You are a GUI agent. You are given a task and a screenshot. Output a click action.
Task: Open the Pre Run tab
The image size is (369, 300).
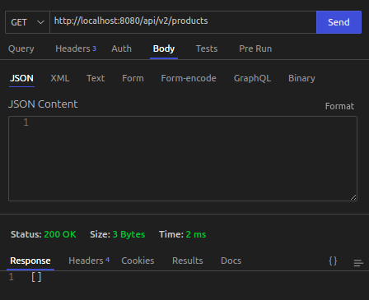click(x=255, y=48)
